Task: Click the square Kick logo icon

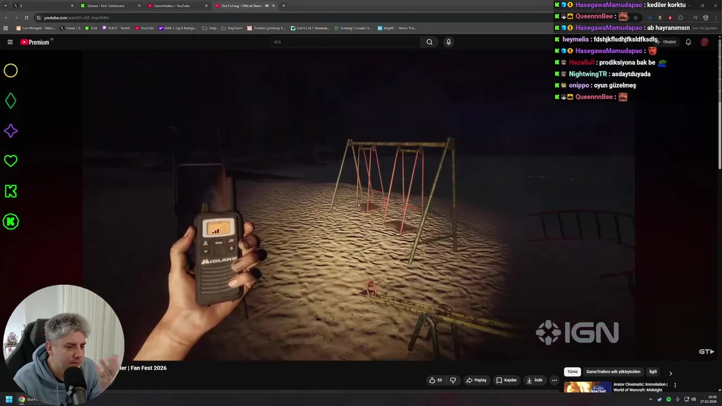Action: pos(11,191)
